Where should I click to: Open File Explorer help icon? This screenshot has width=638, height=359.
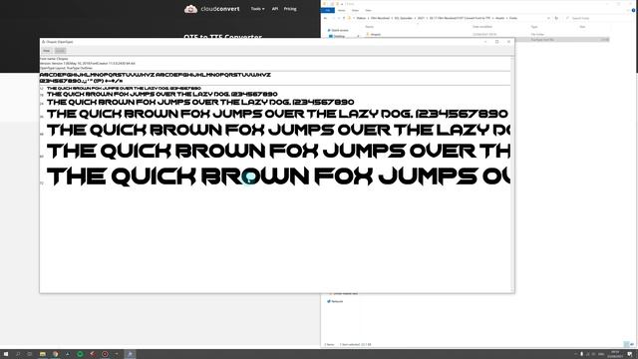pyautogui.click(x=633, y=10)
